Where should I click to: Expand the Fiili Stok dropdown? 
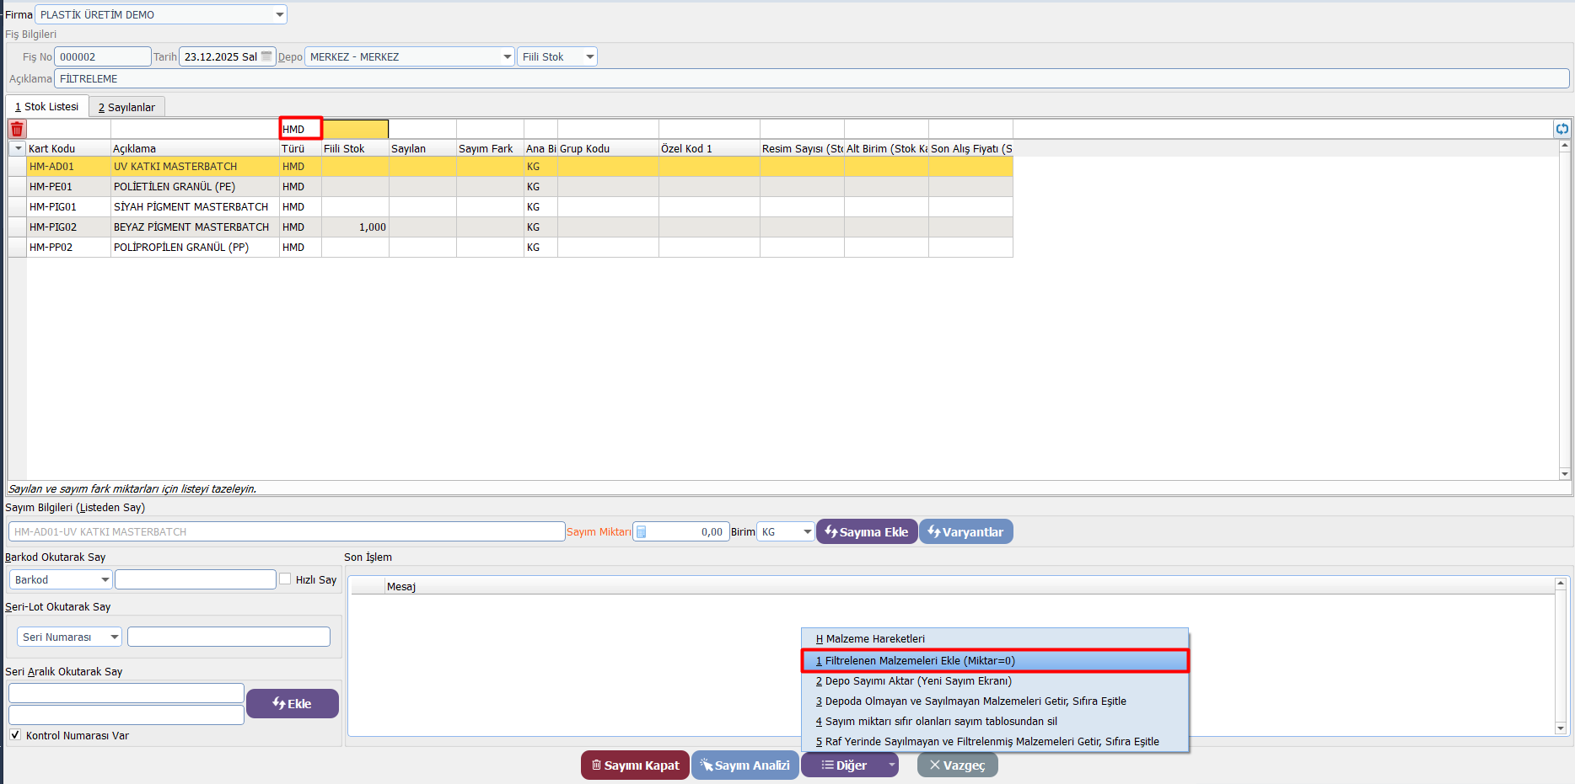click(589, 56)
